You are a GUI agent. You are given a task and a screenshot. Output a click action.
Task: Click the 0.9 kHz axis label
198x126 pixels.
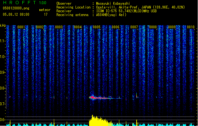[x=3, y=72]
